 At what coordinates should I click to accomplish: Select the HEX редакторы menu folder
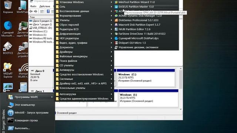click(x=84, y=38)
